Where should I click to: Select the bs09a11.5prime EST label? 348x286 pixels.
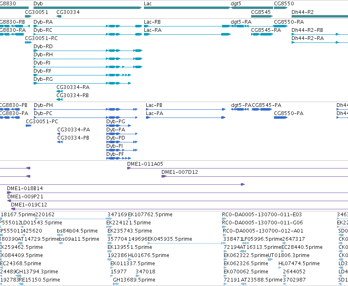click(79, 239)
